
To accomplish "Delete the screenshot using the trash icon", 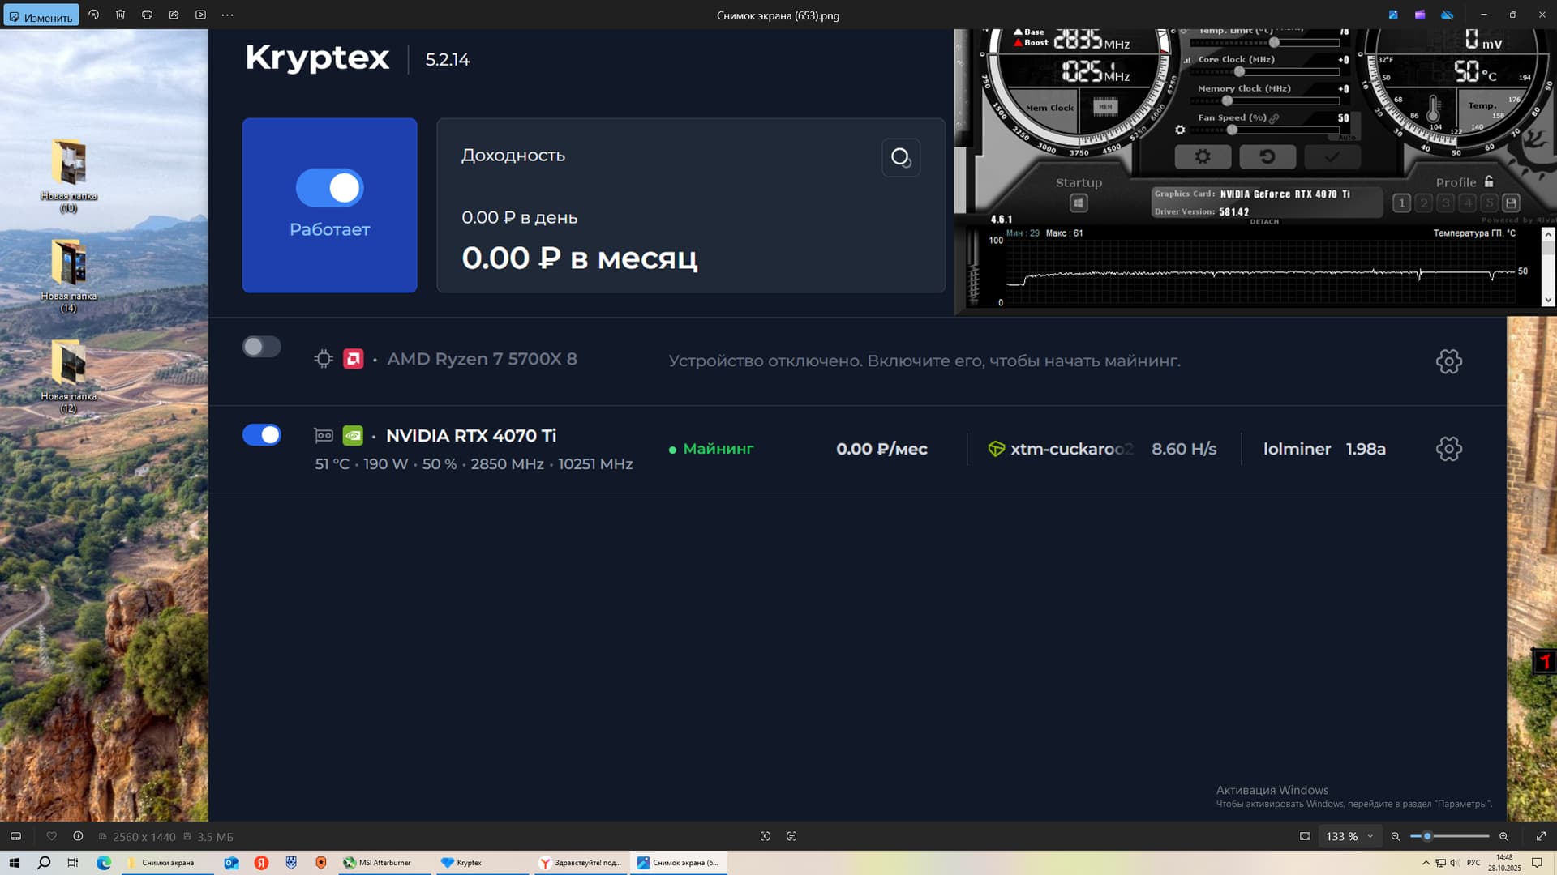I will tap(120, 15).
